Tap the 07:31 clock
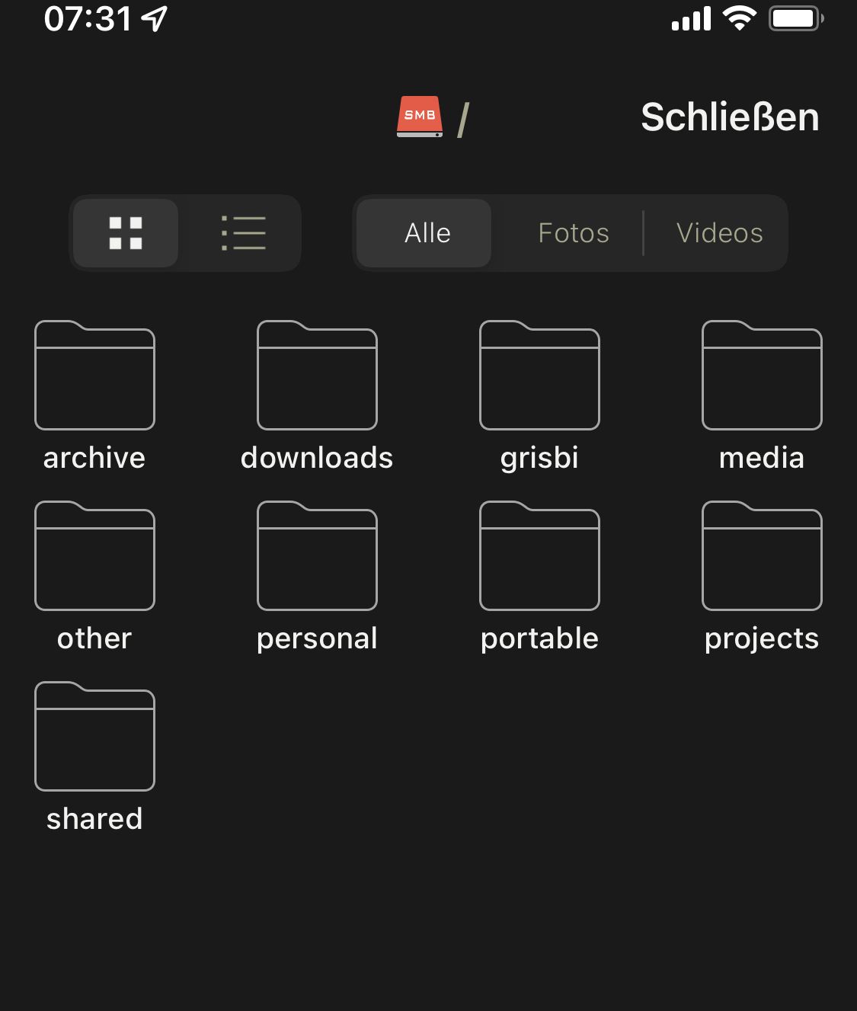 pos(88,19)
